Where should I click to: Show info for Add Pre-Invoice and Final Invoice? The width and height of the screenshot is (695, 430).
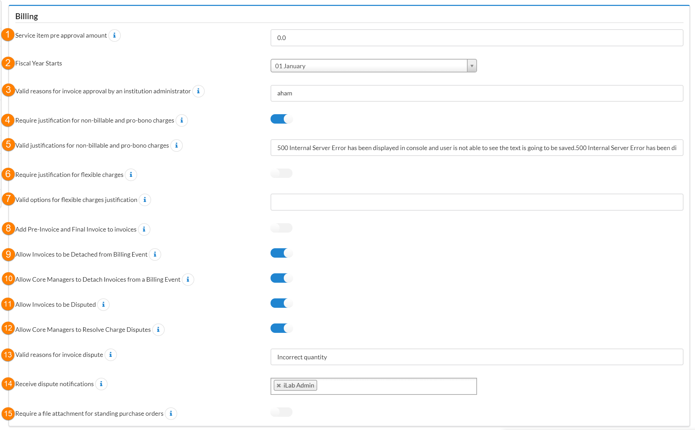coord(144,229)
